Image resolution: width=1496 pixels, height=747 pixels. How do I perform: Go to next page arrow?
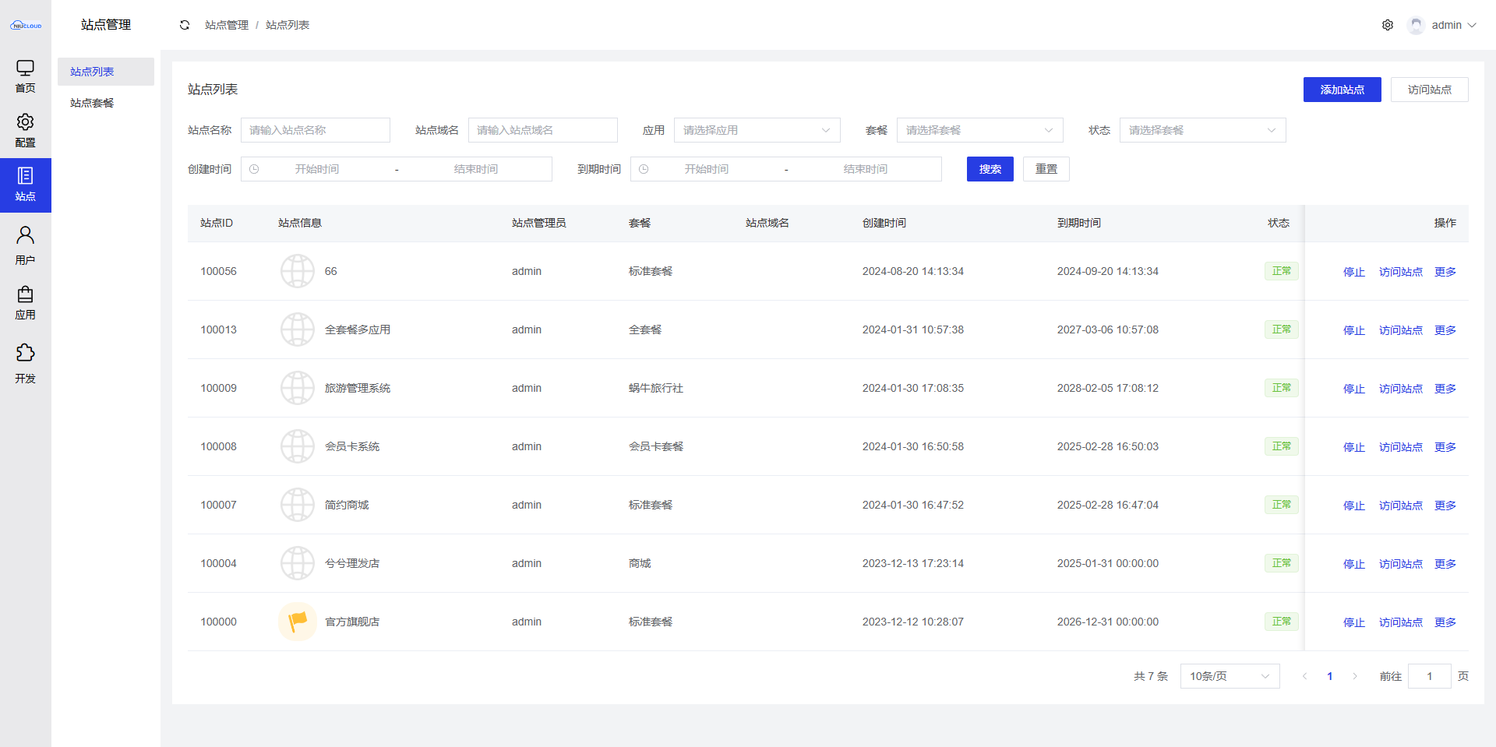coord(1355,676)
